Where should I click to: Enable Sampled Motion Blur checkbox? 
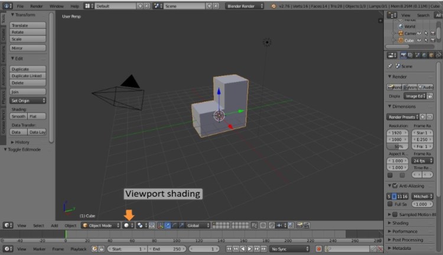(395, 214)
